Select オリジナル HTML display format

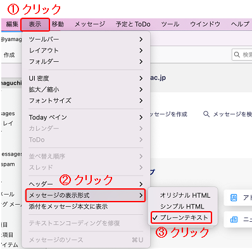coord(183,195)
